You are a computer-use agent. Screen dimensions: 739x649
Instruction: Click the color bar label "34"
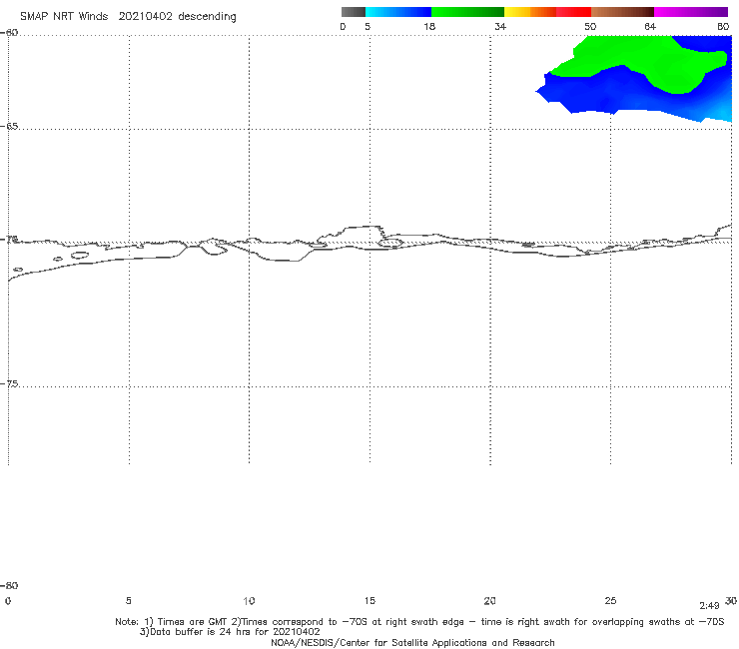click(x=500, y=26)
